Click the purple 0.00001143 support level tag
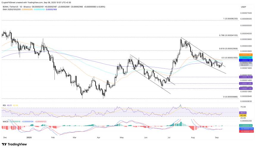The image size is (256, 149). (246, 88)
